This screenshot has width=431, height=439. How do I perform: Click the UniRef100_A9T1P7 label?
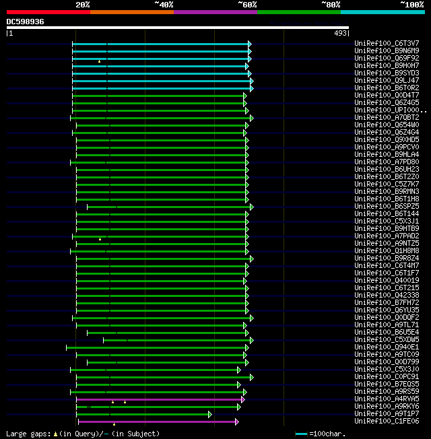387,413
